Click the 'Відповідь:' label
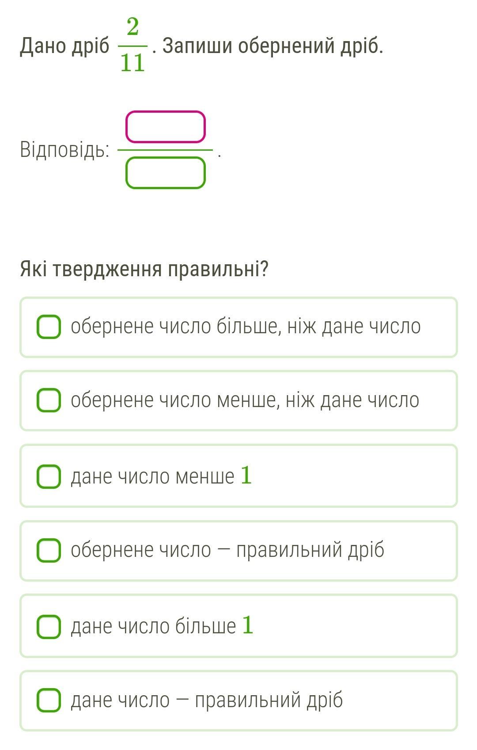 [x=65, y=150]
